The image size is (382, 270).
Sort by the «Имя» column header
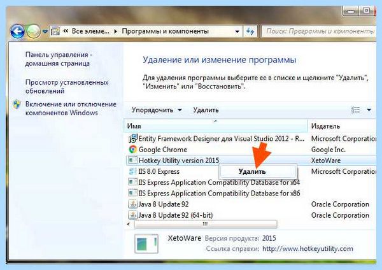(x=216, y=126)
